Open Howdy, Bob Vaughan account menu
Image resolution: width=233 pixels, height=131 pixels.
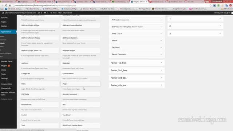click(222, 13)
